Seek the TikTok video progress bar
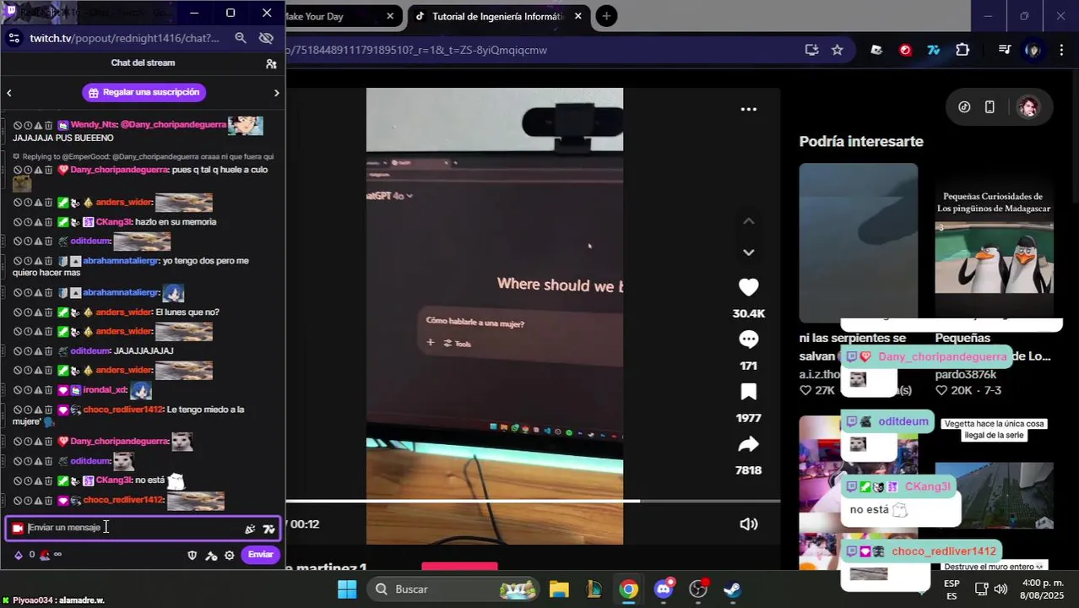 [533, 501]
